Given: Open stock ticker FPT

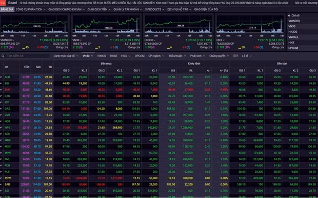Looking at the screenshot, I should coord(7,103).
